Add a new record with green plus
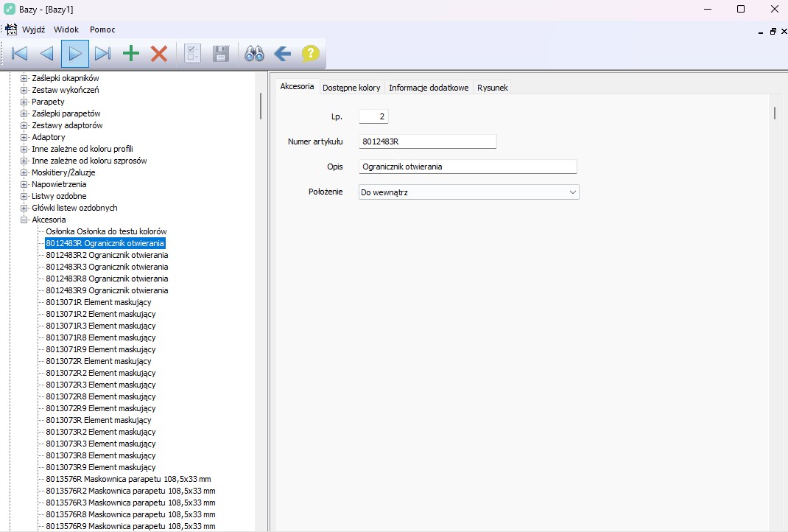Screen dimensions: 788x532 131,53
